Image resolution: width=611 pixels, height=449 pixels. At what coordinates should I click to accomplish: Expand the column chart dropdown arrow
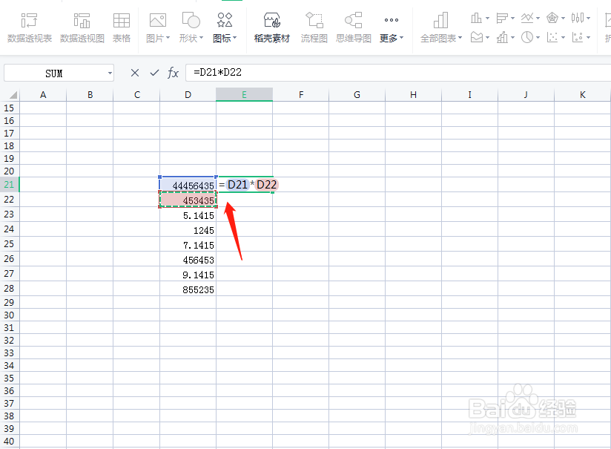click(x=487, y=19)
